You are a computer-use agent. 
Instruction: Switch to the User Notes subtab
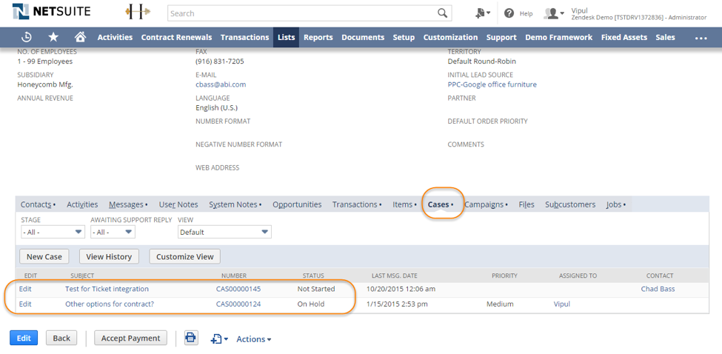click(178, 204)
